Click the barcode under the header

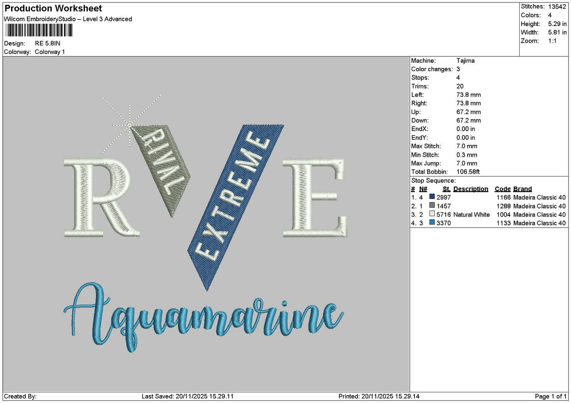tap(39, 30)
